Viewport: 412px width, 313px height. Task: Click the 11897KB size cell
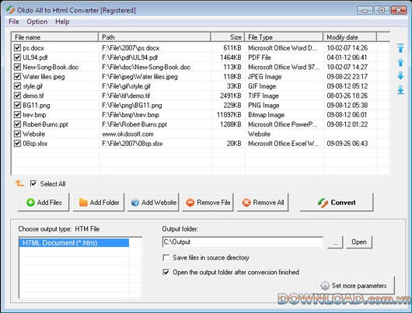229,115
